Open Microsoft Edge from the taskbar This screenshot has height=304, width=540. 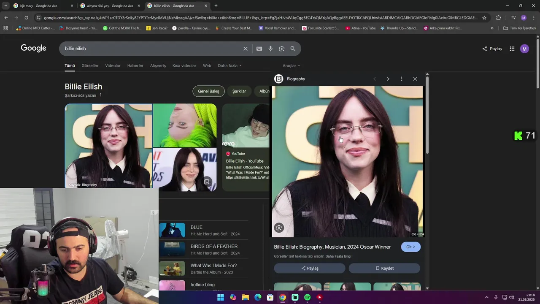[258, 297]
